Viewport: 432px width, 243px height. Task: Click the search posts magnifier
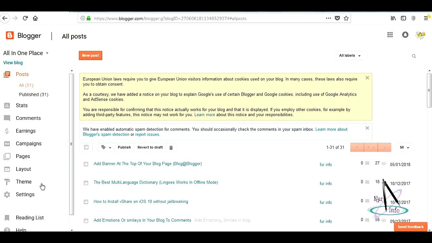pos(414,56)
